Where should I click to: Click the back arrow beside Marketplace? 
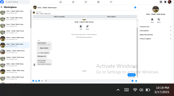2,7
